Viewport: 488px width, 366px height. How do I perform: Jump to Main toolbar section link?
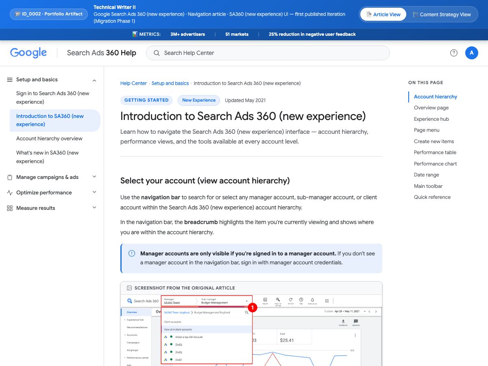428,186
